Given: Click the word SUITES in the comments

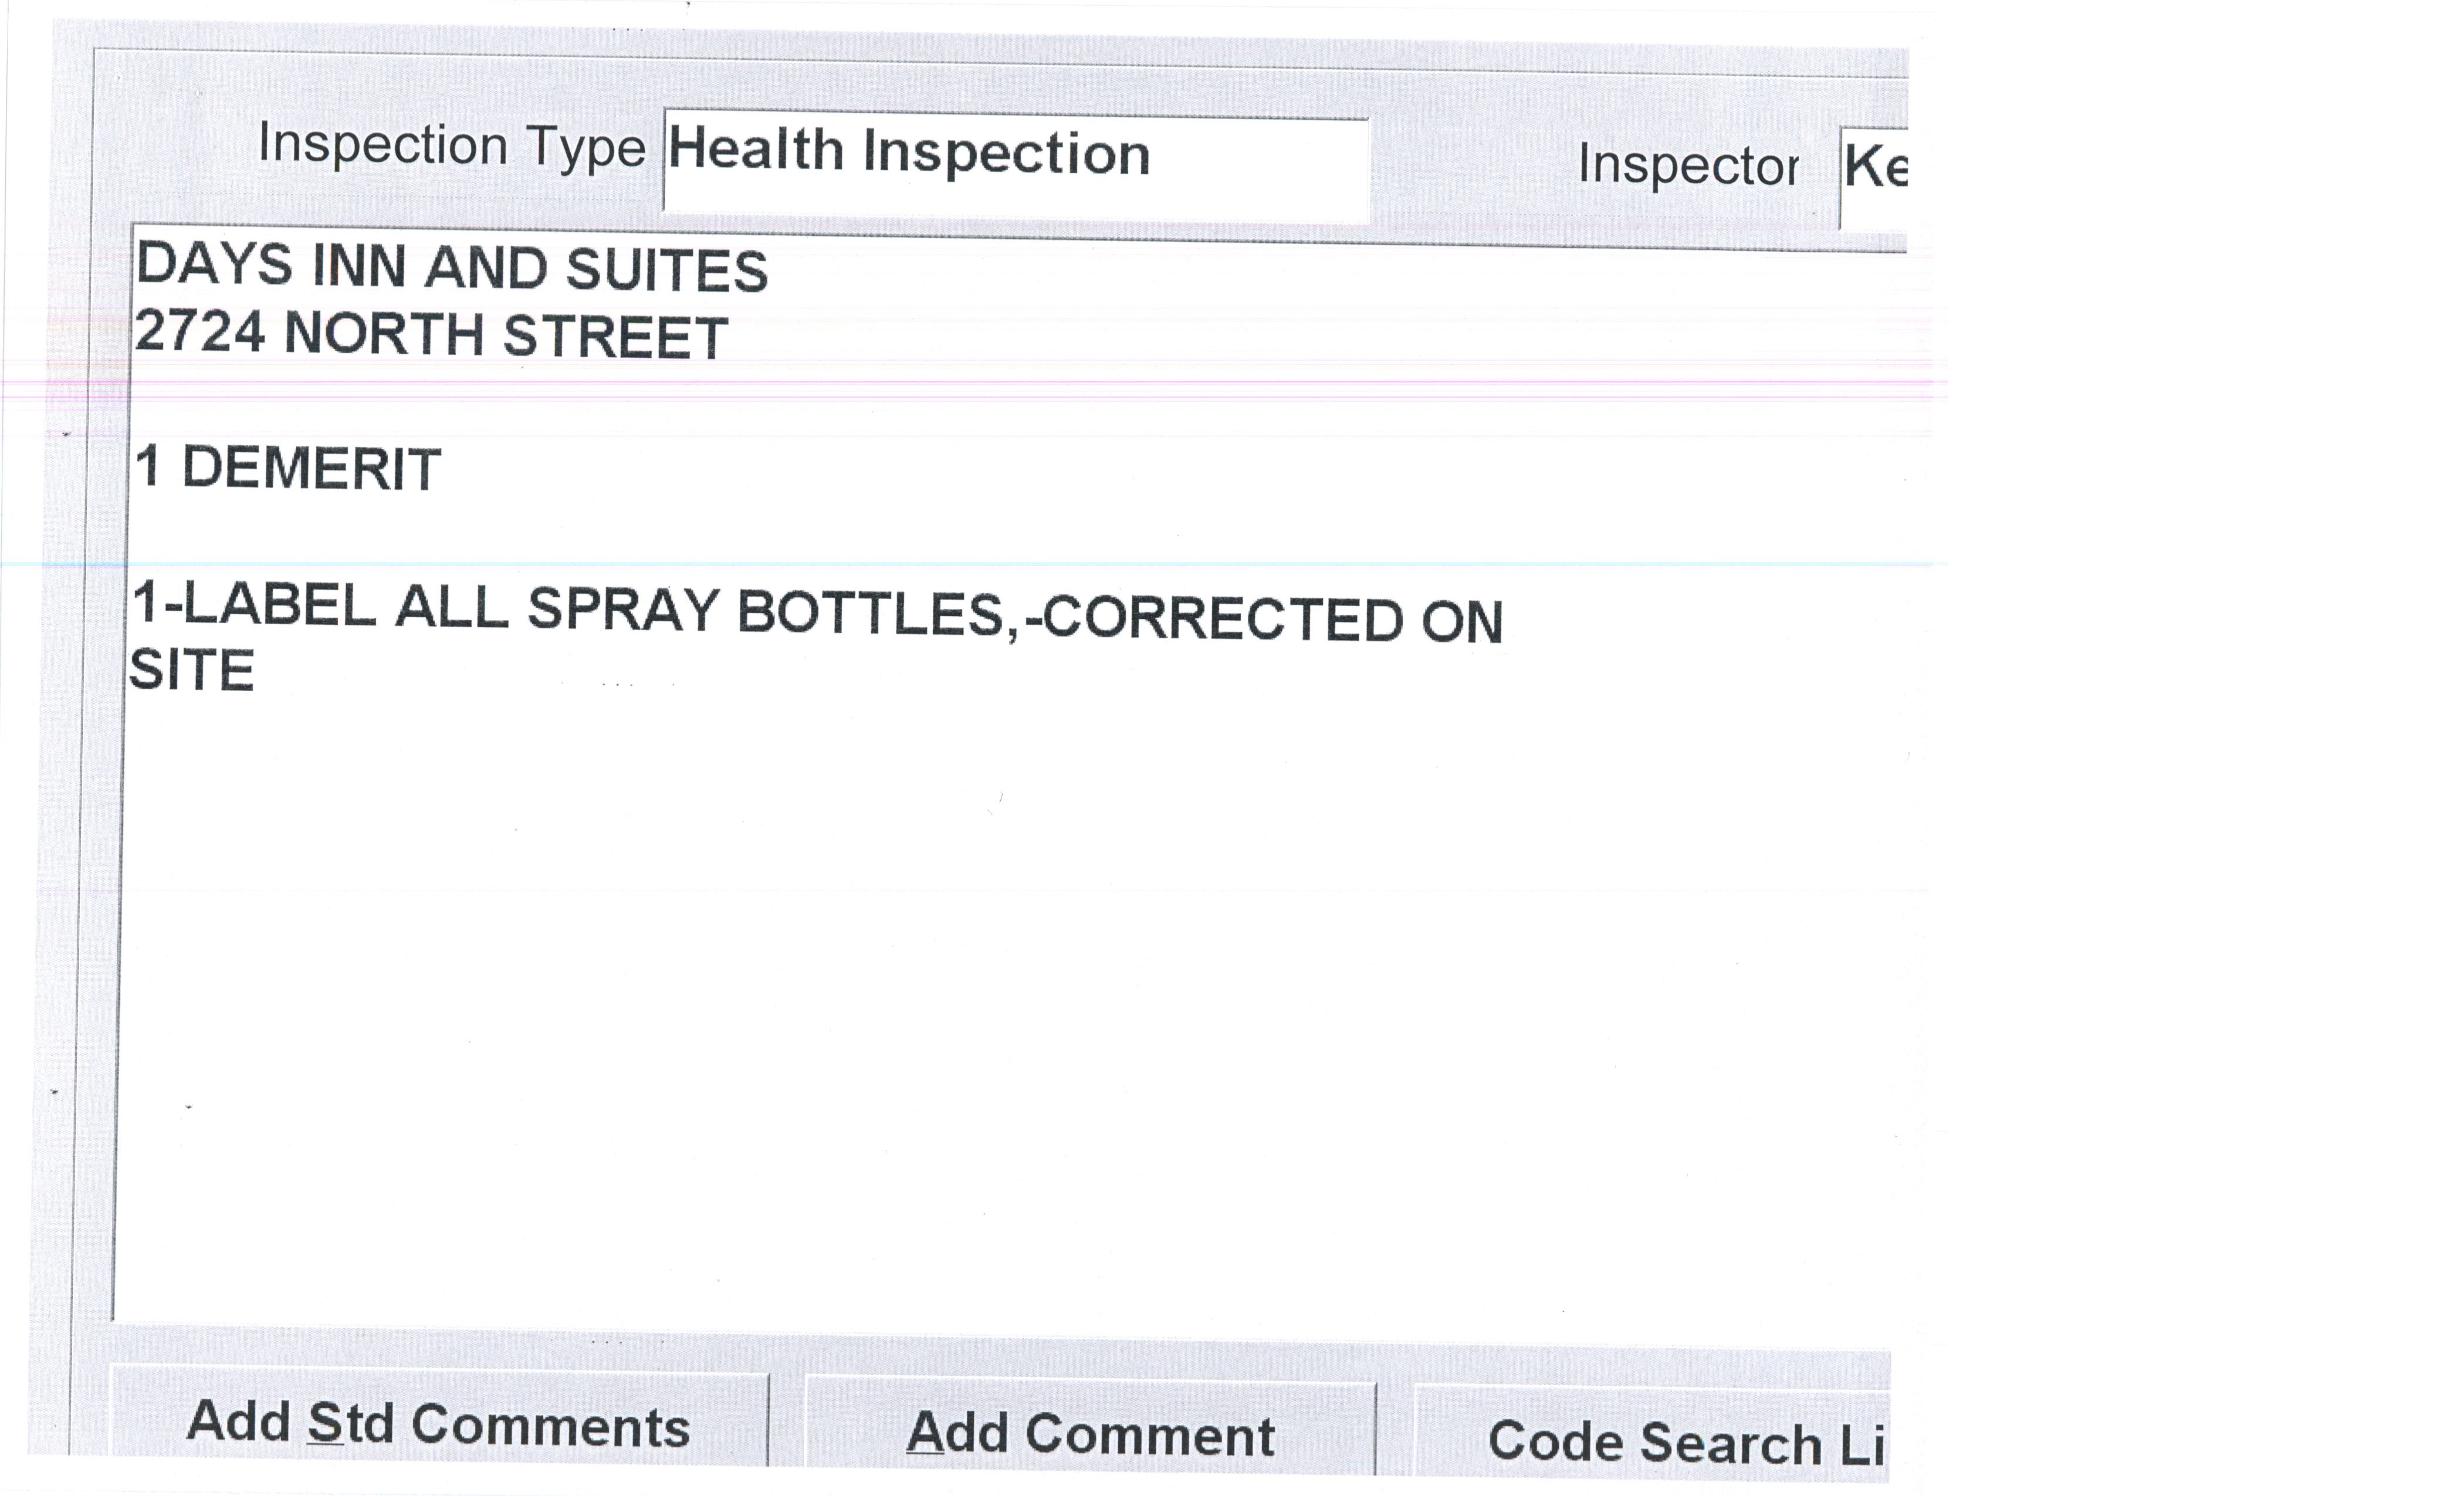Looking at the screenshot, I should click(x=666, y=271).
